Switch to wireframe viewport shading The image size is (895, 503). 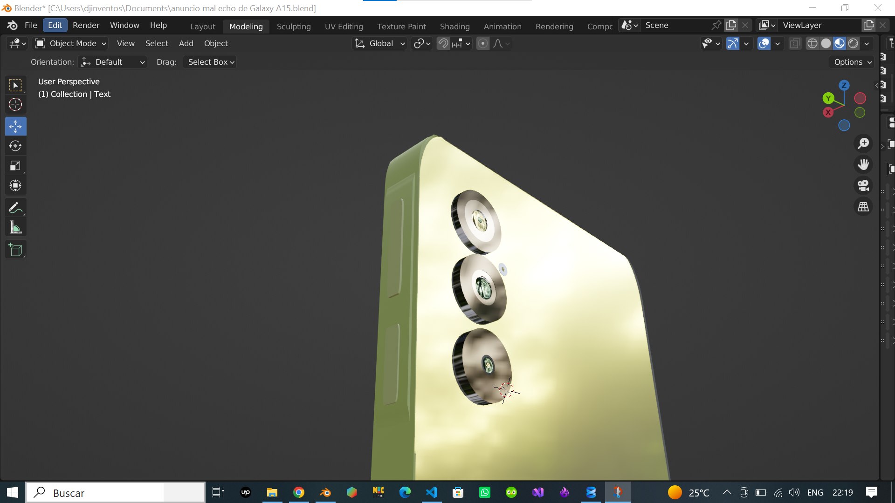(x=812, y=43)
